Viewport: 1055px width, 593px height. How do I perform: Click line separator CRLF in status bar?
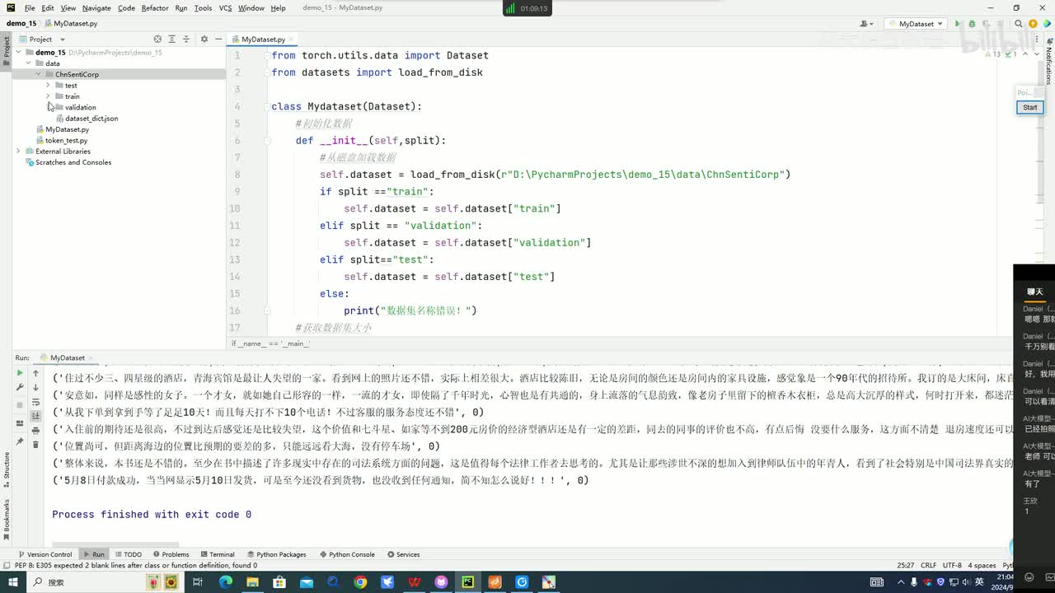click(x=928, y=565)
